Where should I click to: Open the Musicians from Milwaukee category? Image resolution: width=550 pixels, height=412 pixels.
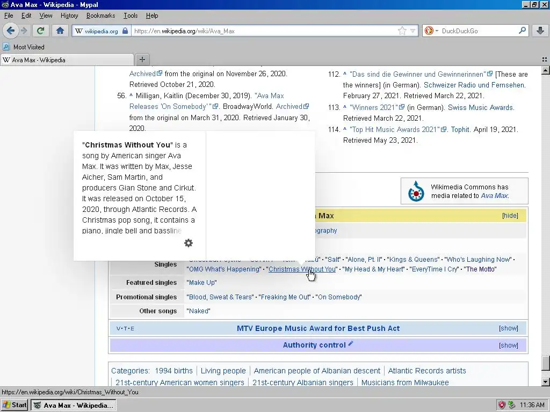[x=405, y=382]
